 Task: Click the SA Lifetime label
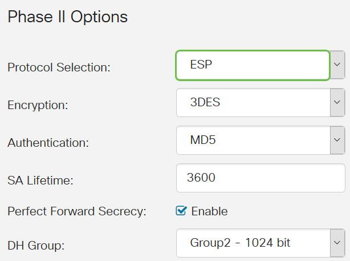pos(41,180)
